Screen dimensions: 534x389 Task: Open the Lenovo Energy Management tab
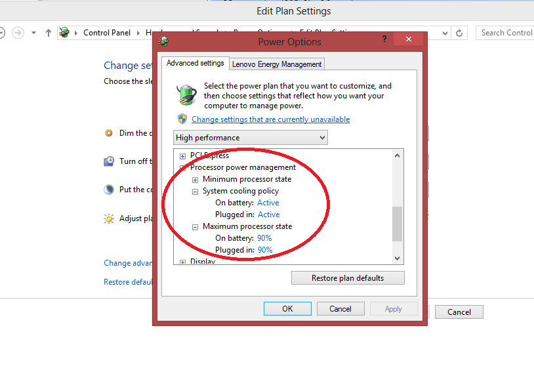(277, 64)
